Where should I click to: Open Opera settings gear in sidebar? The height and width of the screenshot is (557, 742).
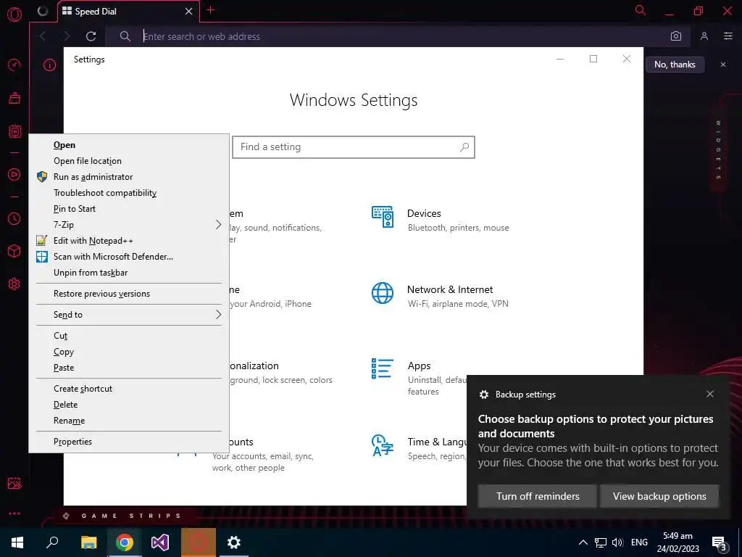14,284
